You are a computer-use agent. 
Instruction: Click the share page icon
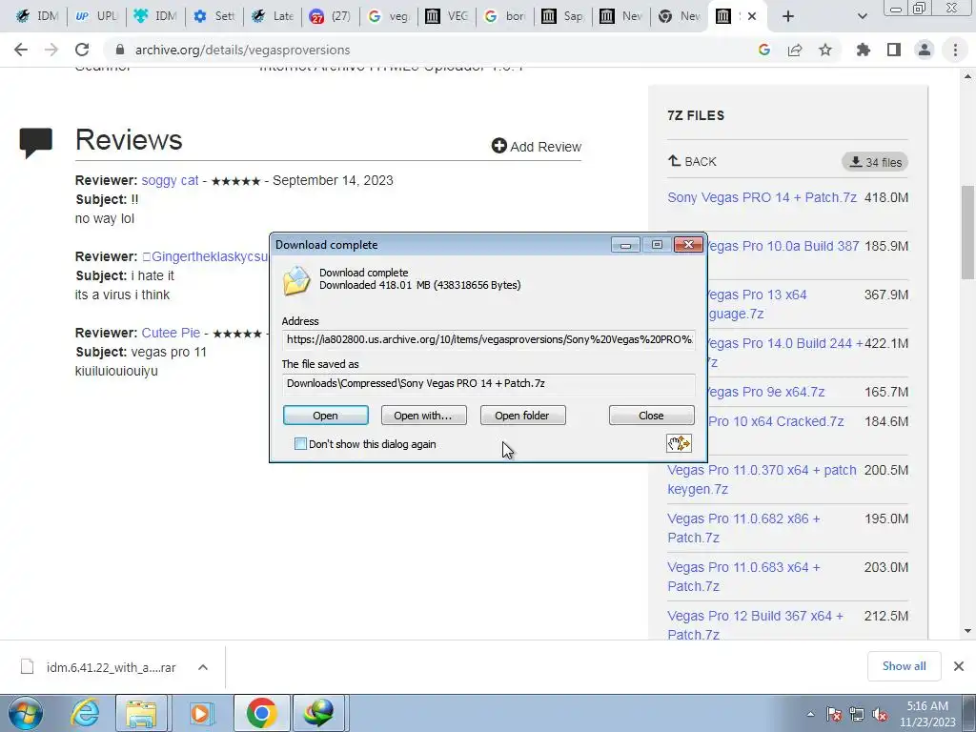tap(795, 50)
